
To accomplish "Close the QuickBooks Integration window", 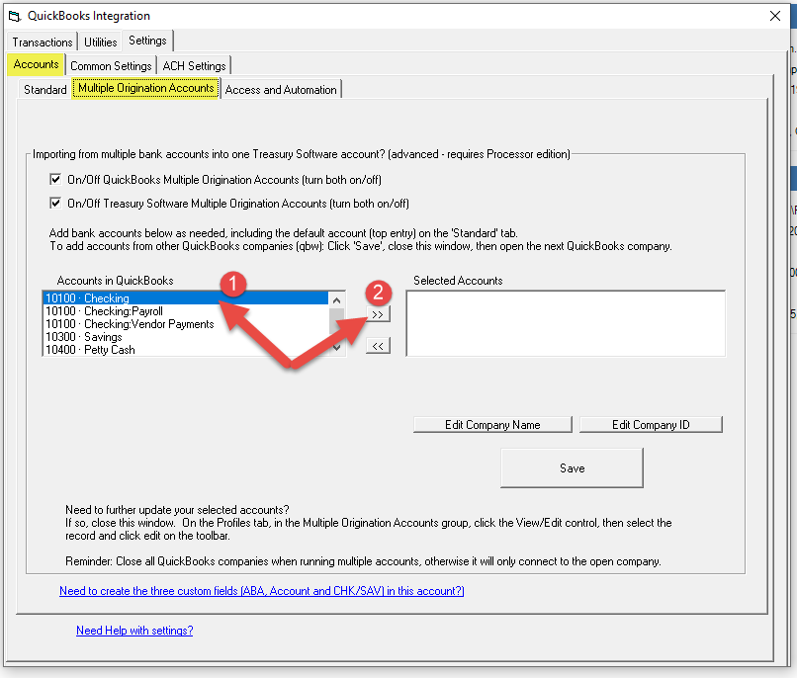I will pos(774,16).
